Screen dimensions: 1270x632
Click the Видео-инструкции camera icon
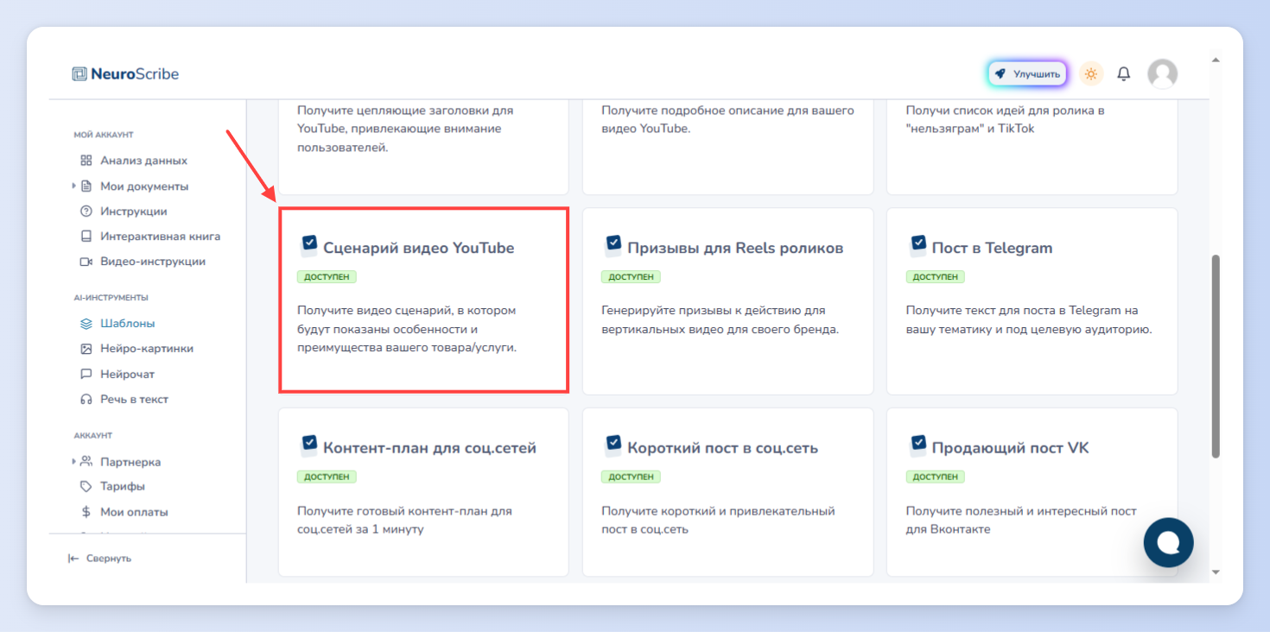(x=86, y=261)
